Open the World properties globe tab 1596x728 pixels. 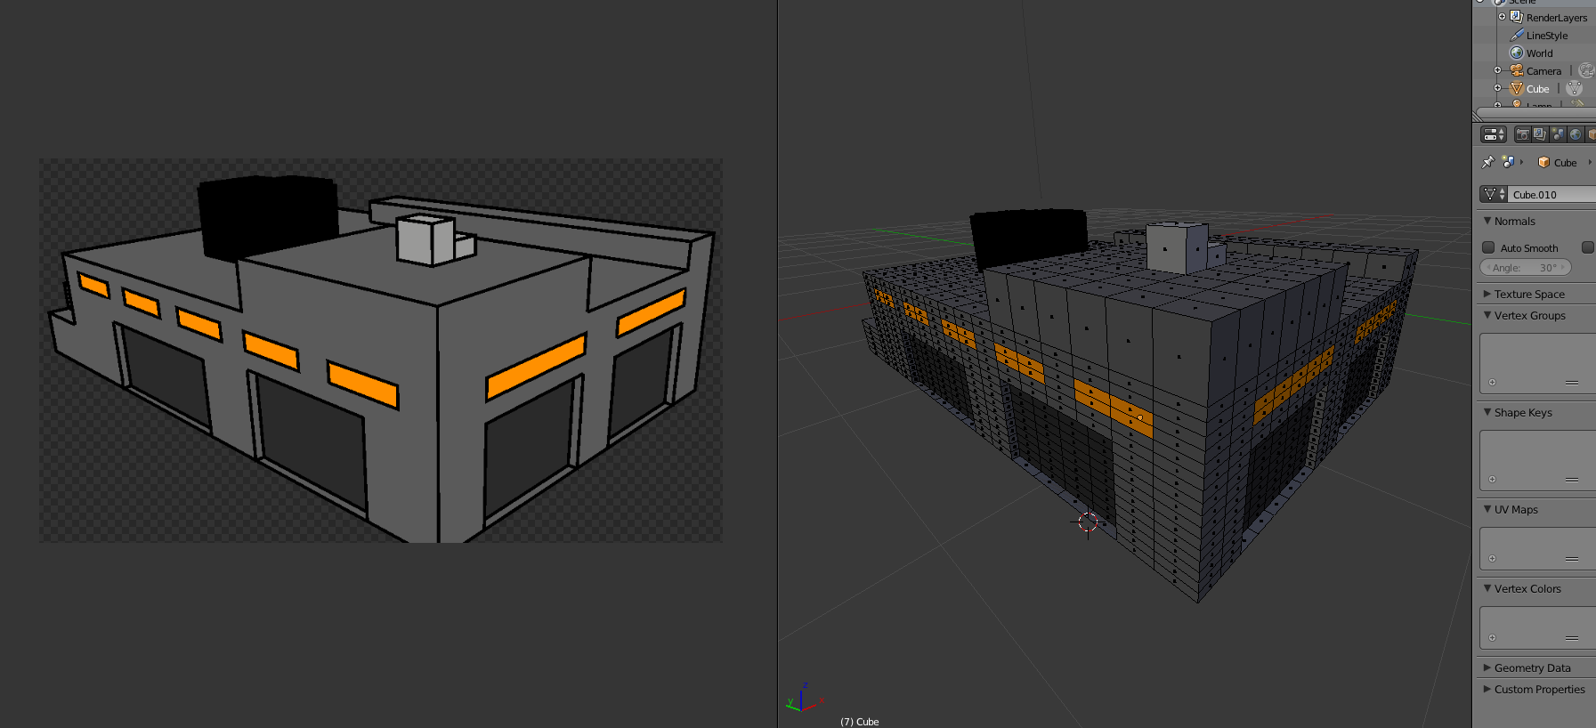(x=1575, y=134)
